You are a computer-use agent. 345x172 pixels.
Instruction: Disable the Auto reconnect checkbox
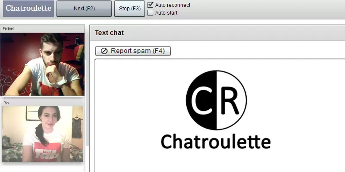150,5
